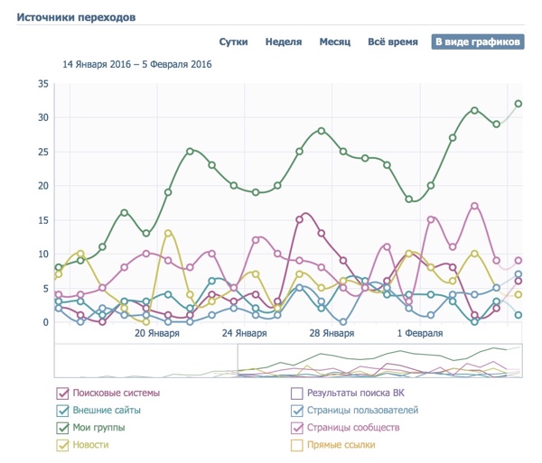Viewport: 542px width, 463px height.
Task: Click the range selector window in overview strip
Action: pyautogui.click(x=379, y=360)
